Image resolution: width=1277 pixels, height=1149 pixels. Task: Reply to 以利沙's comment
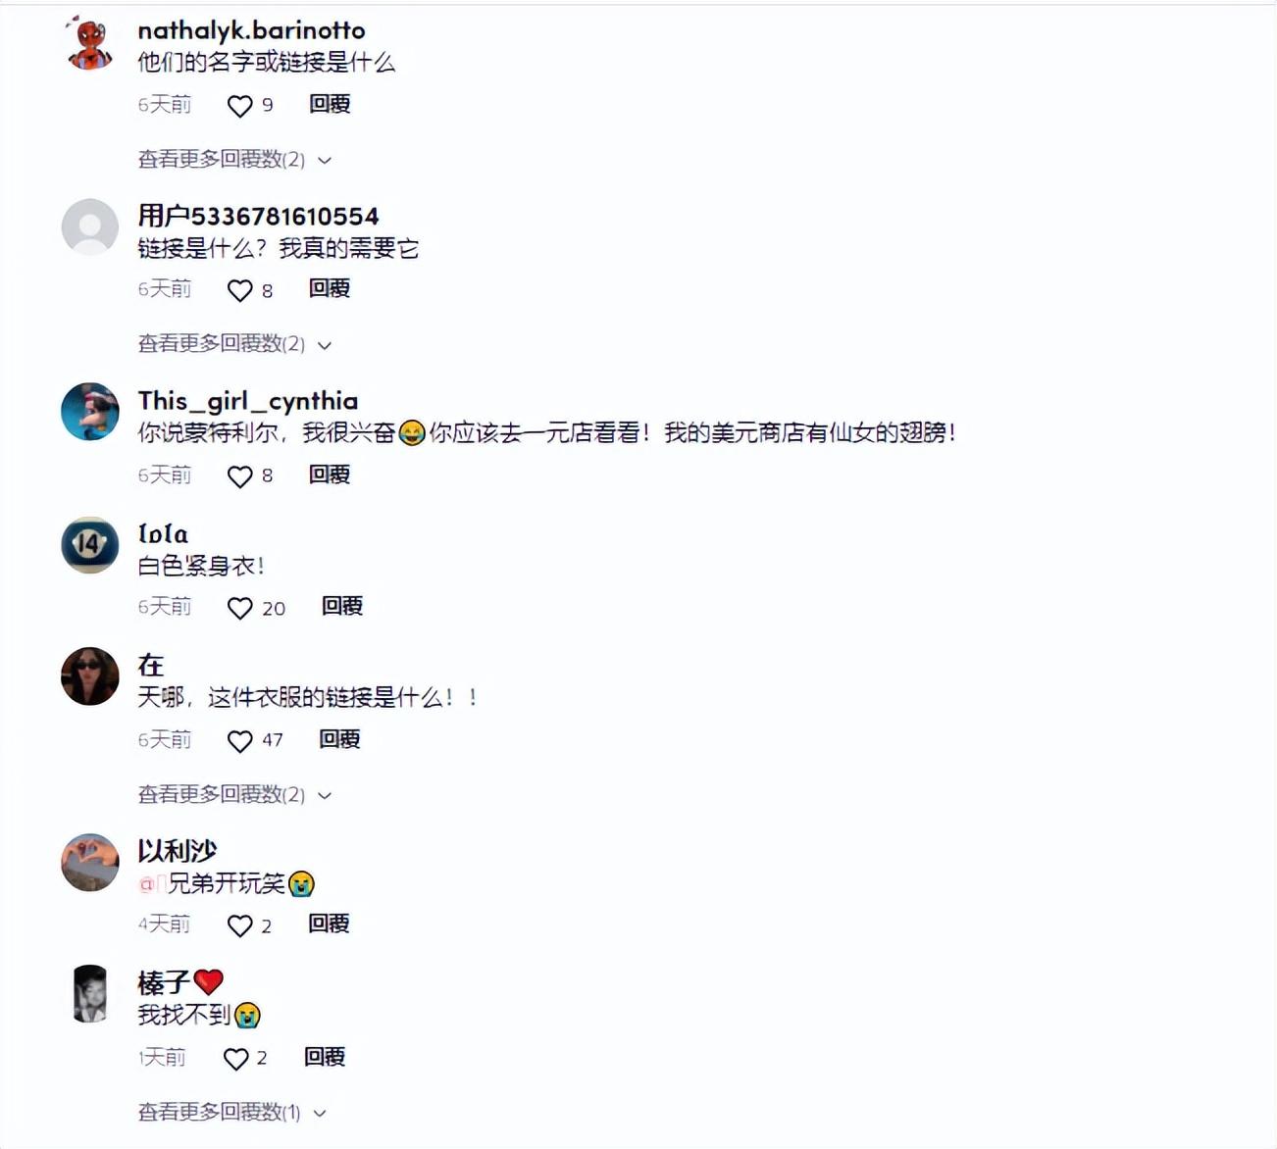(x=329, y=924)
